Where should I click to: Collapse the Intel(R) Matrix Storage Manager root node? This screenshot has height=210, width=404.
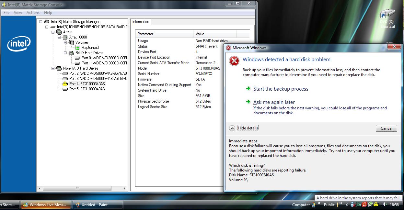coord(41,22)
